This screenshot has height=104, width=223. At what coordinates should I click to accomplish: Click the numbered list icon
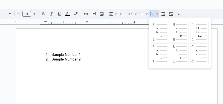click(x=152, y=14)
